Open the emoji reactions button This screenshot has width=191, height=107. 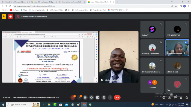click(x=91, y=97)
